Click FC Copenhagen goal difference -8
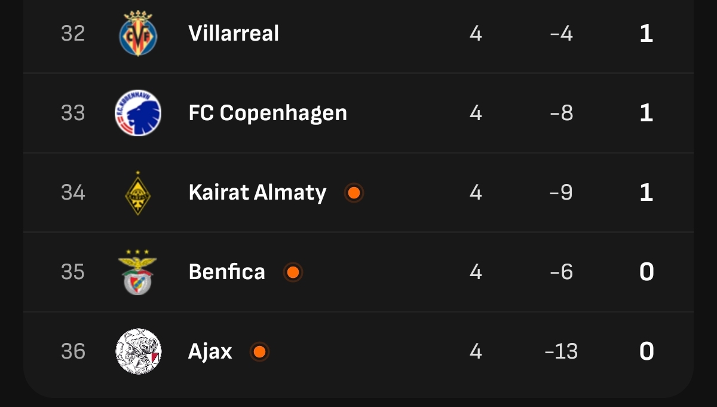This screenshot has width=717, height=407. 561,113
